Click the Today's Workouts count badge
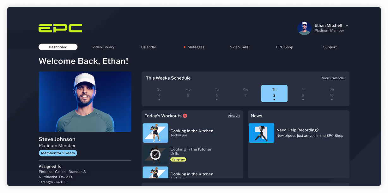This screenshot has height=193, width=388. coord(185,116)
